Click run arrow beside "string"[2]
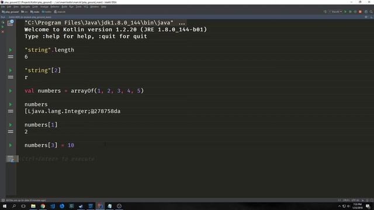 (11, 71)
